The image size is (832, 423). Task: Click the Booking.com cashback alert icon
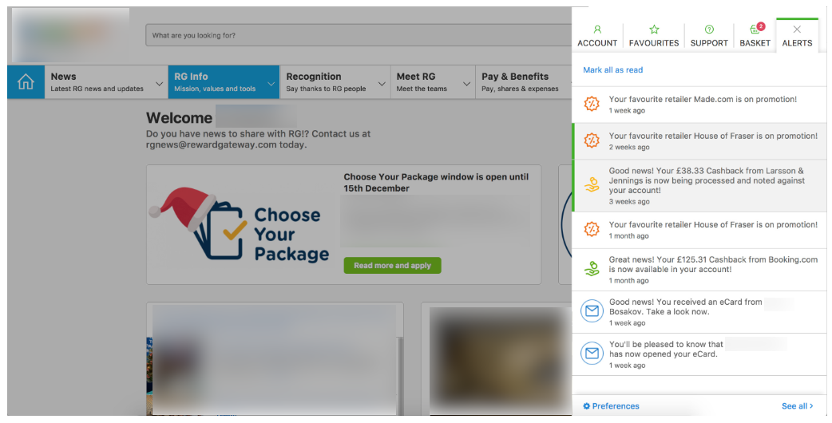tap(592, 269)
